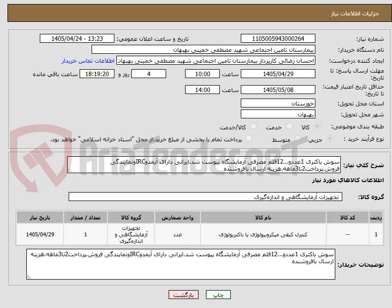Select the کالا/خدمت radio button
The width and height of the screenshot is (392, 308).
[x=253, y=126]
